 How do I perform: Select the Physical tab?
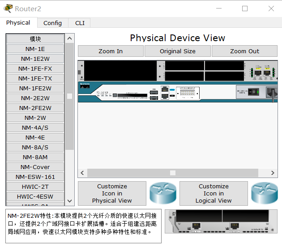(18, 23)
